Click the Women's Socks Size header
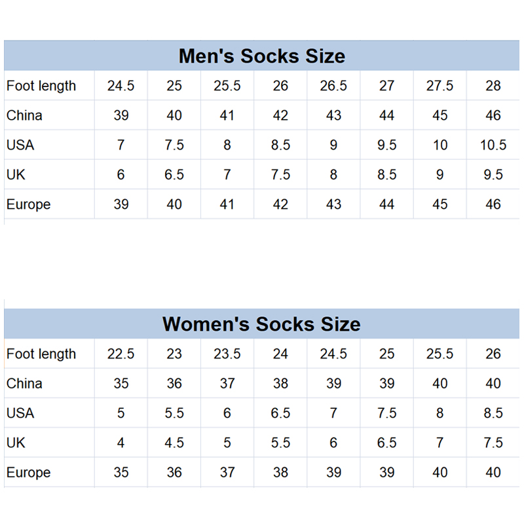524x524 pixels. (261, 324)
